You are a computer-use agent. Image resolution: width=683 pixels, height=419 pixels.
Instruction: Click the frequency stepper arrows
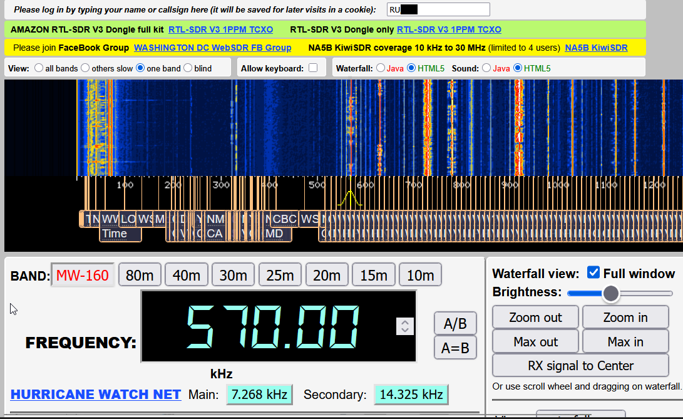pos(405,326)
